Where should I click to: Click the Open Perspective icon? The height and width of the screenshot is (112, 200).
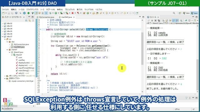point(180,13)
